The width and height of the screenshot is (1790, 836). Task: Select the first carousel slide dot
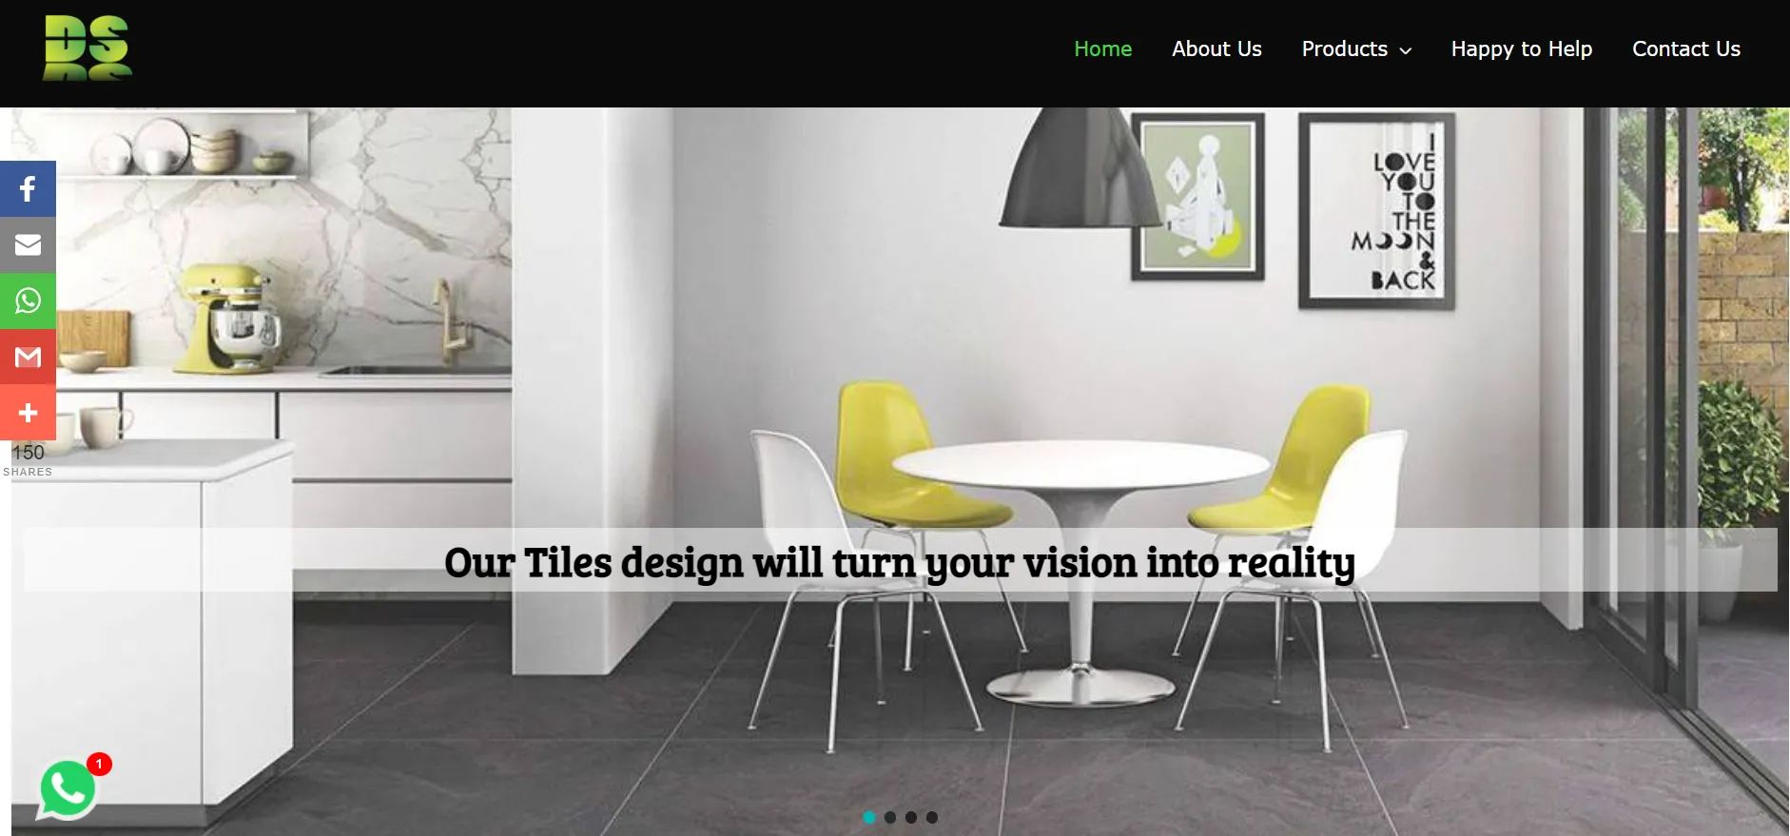(869, 817)
